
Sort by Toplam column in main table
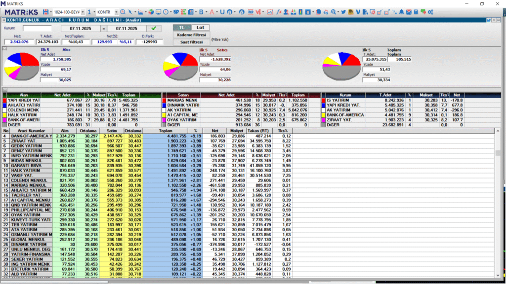pyautogui.click(x=166, y=131)
